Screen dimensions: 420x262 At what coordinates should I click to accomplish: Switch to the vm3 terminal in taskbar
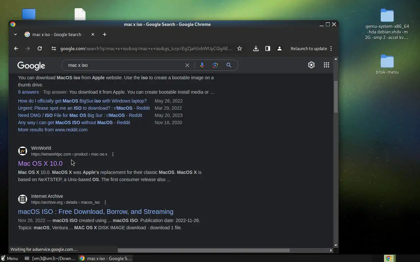point(50,258)
